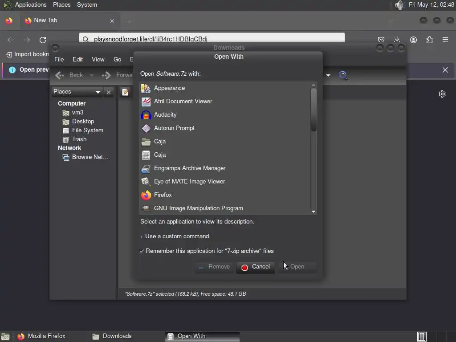Screen dimensions: 456x342
Task: Click Back button in Downloads toolbar
Action: click(x=69, y=75)
